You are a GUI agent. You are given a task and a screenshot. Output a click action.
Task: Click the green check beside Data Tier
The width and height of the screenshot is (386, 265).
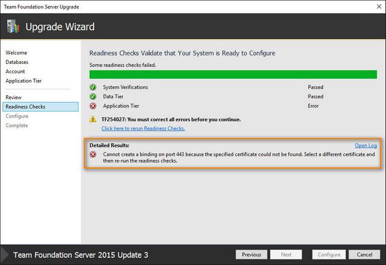[93, 96]
